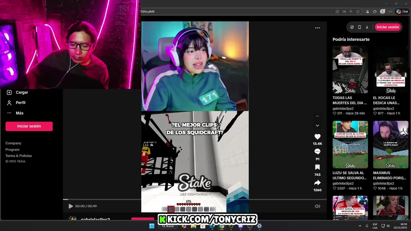Open Cargar in the sidebar
411x231 pixels.
pos(22,92)
